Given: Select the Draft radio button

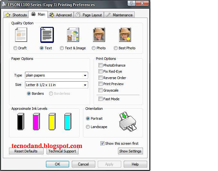Looking at the screenshot, I should 15,48.
